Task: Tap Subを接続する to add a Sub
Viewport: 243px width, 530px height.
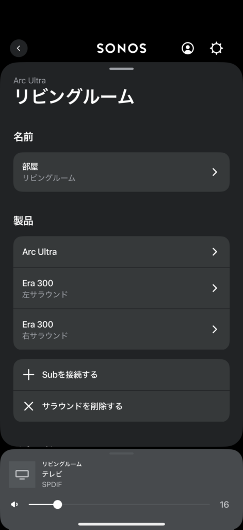Action: [121, 375]
